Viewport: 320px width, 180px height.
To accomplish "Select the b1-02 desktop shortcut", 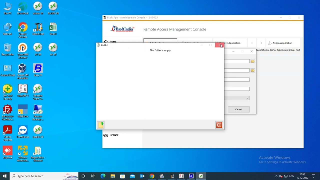I will click(38, 49).
